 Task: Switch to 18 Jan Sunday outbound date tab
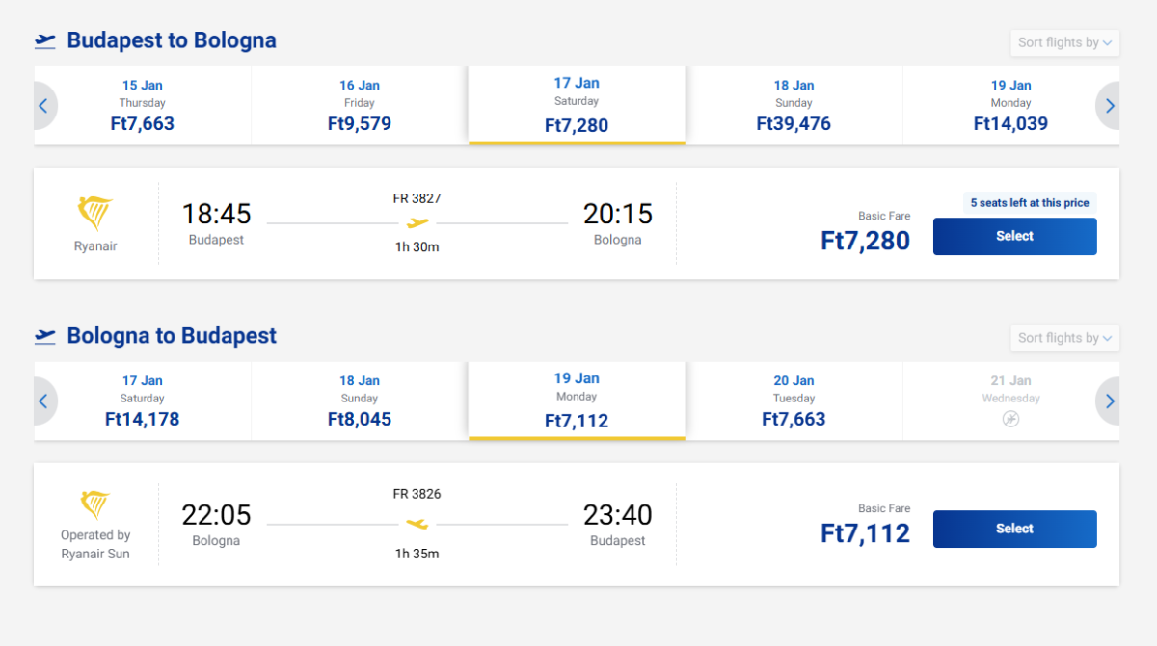pyautogui.click(x=794, y=106)
